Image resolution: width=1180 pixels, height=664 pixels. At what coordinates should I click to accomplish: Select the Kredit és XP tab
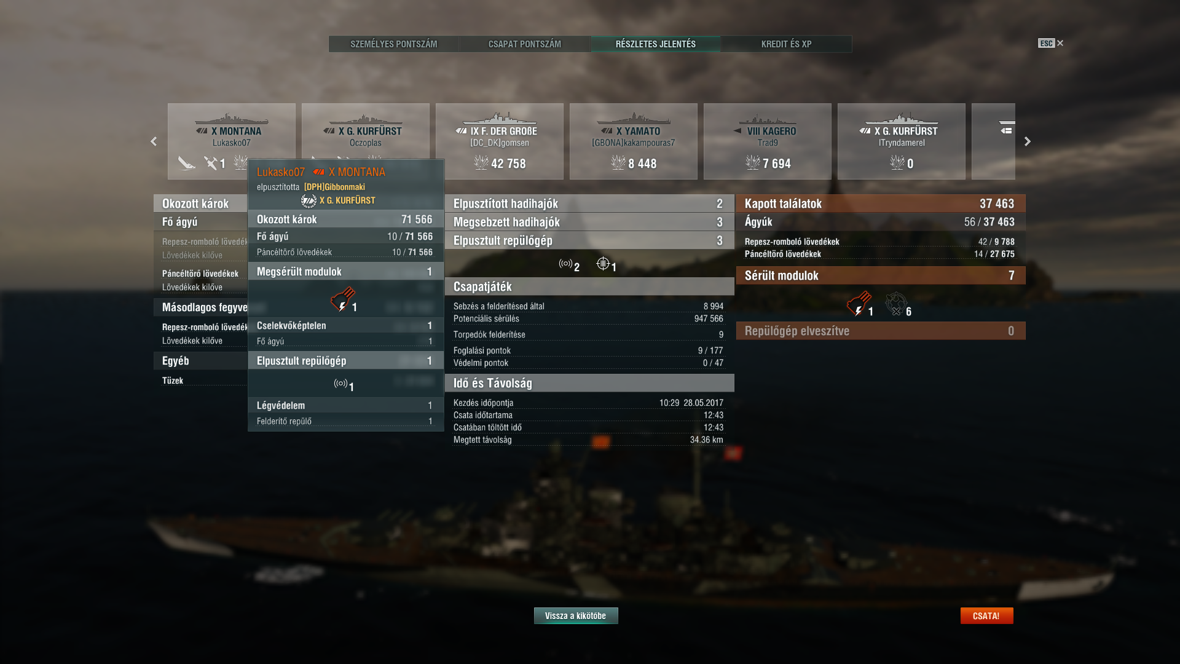pyautogui.click(x=787, y=44)
